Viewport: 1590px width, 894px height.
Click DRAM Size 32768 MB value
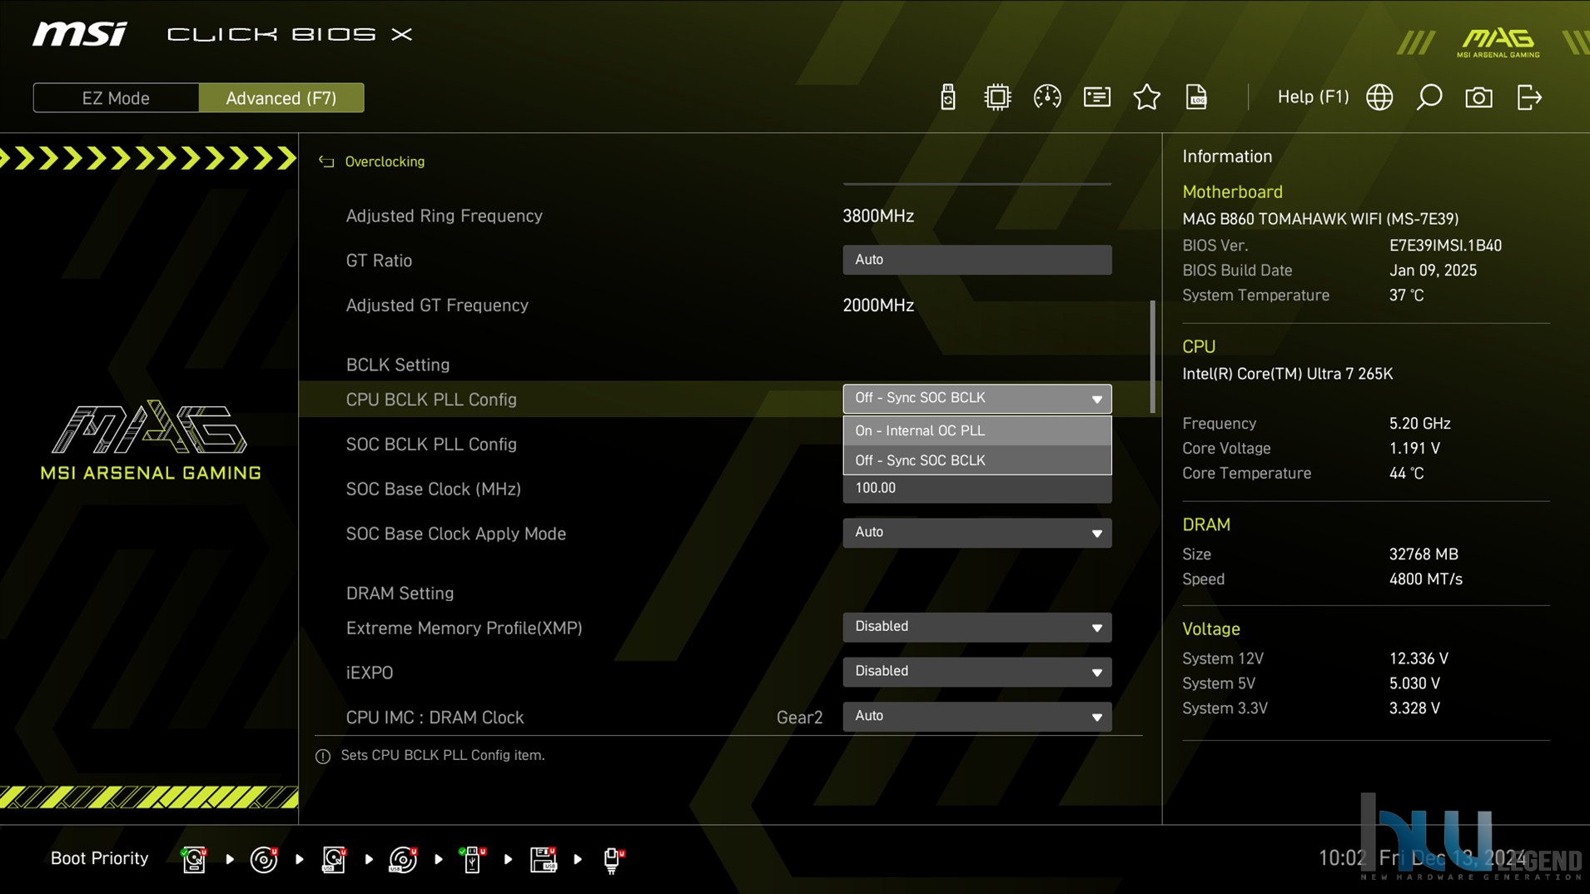(x=1424, y=554)
